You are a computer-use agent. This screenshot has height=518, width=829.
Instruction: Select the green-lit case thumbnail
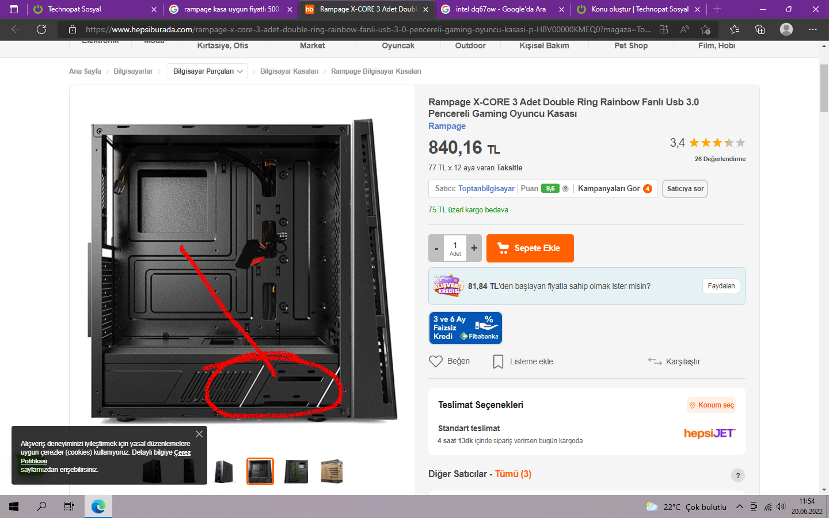pos(296,471)
